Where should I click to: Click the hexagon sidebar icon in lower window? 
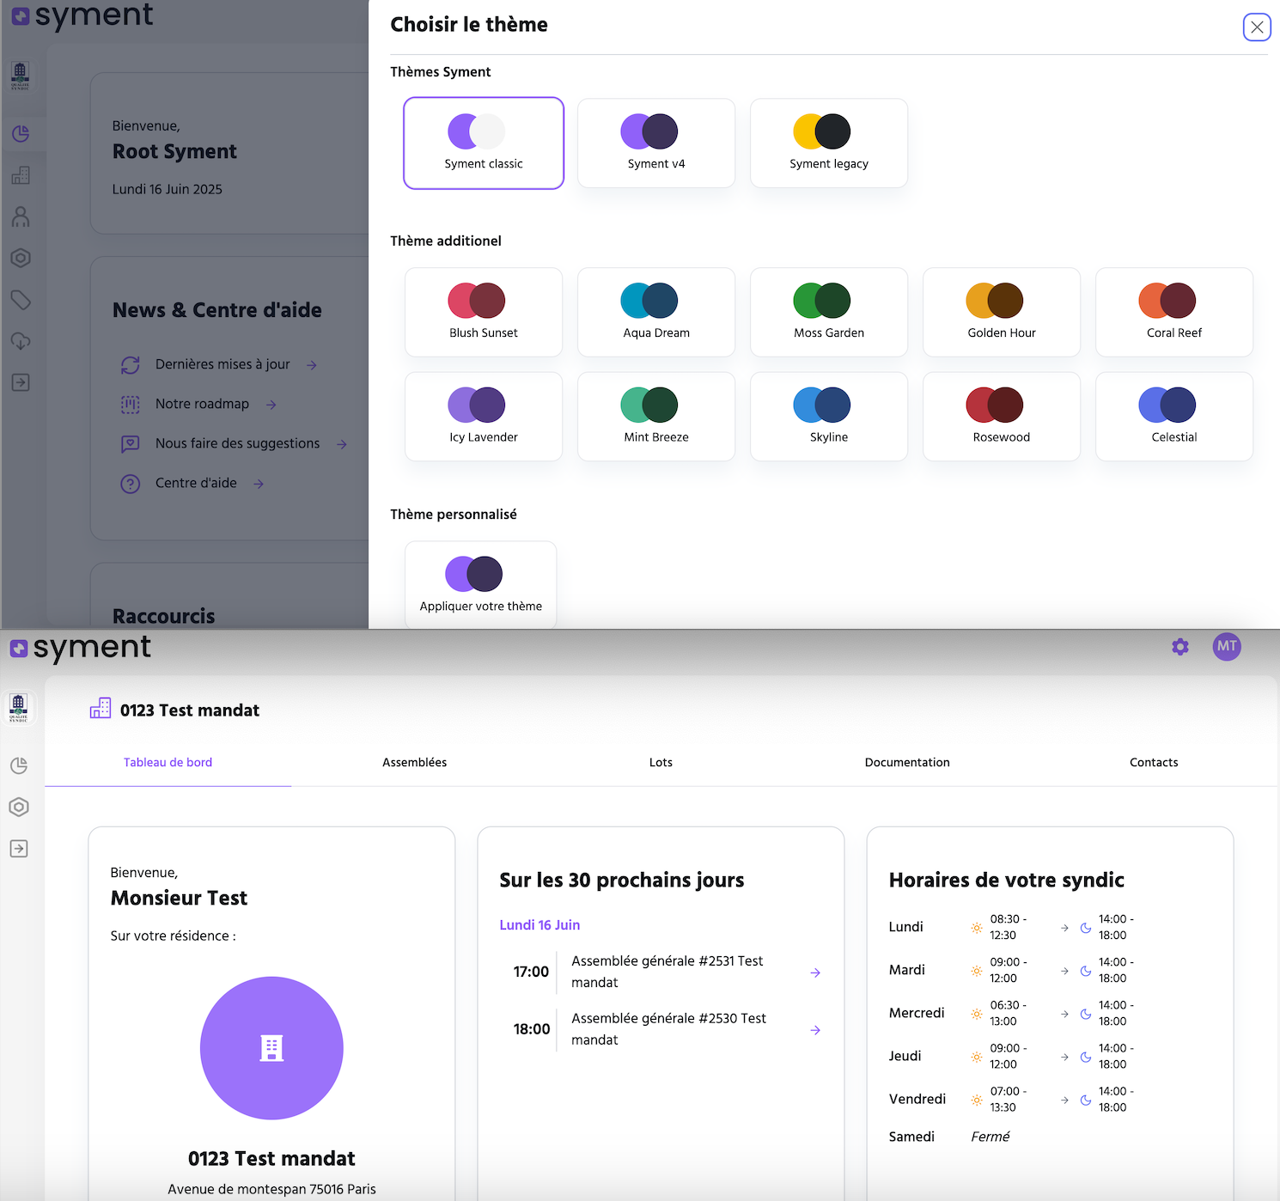[x=19, y=808]
